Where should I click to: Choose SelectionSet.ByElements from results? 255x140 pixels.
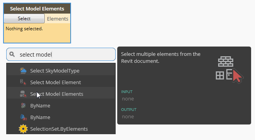(x=61, y=129)
